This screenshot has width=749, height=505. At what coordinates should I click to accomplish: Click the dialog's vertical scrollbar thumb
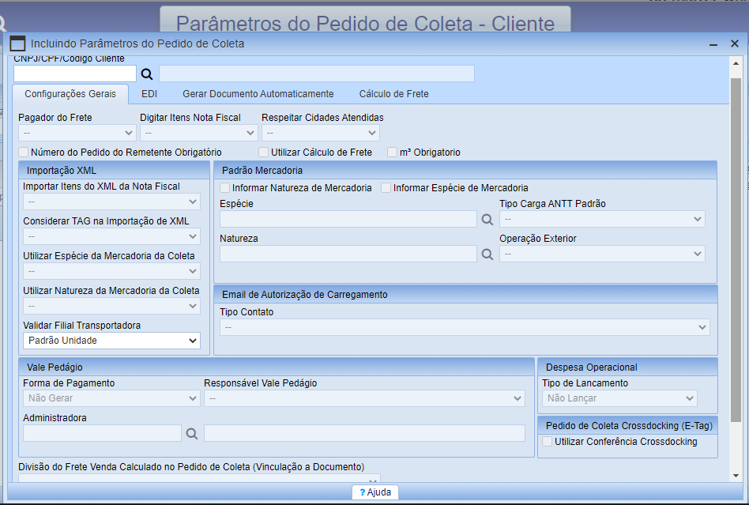(x=736, y=251)
